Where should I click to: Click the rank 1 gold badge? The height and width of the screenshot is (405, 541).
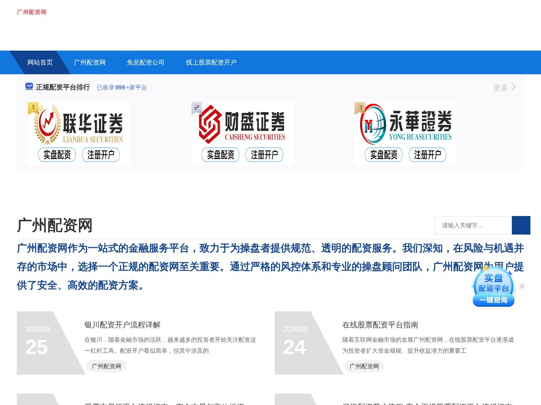click(x=33, y=108)
